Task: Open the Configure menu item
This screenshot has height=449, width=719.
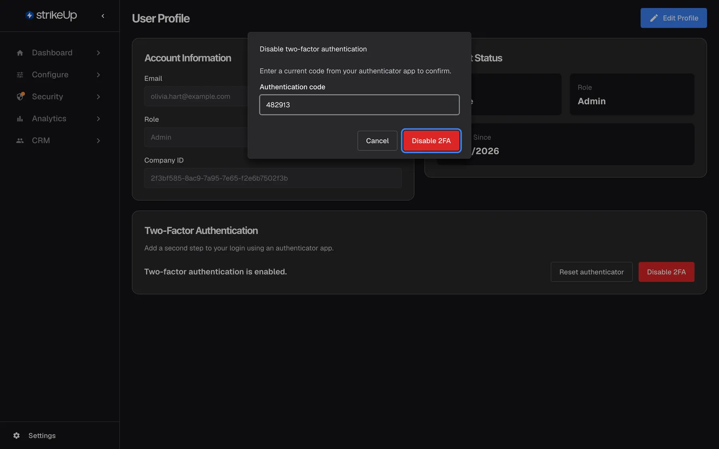Action: coord(59,75)
